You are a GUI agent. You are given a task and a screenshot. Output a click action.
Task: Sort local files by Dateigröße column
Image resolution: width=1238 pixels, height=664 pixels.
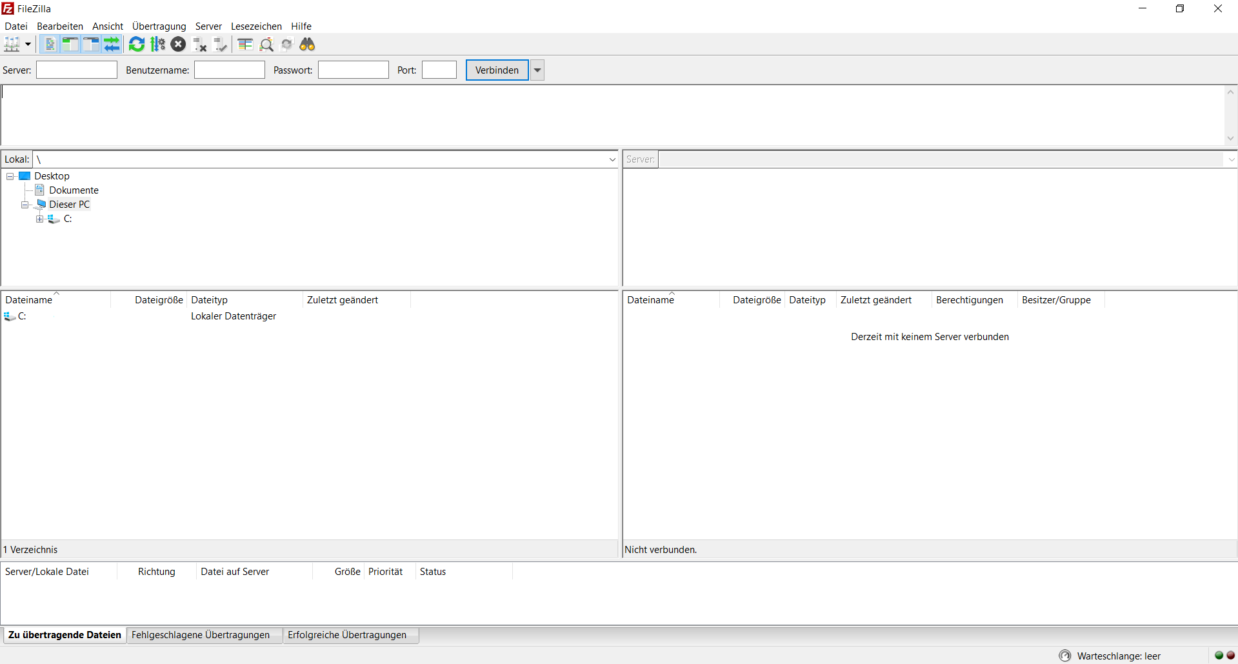pyautogui.click(x=149, y=300)
